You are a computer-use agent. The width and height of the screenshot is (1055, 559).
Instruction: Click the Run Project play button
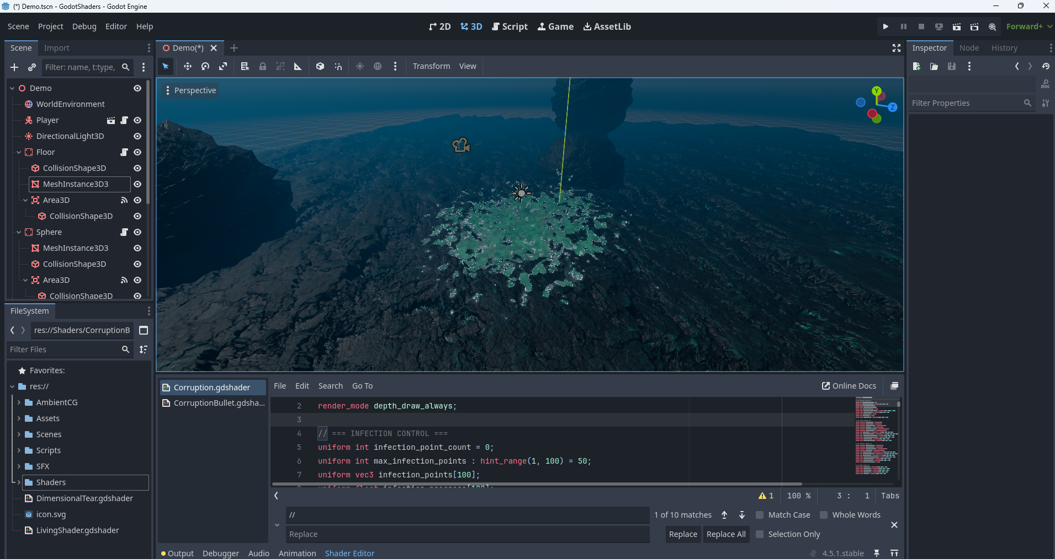point(886,26)
